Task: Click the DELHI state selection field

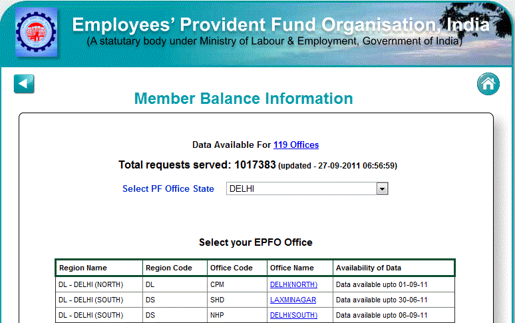Action: tap(307, 188)
